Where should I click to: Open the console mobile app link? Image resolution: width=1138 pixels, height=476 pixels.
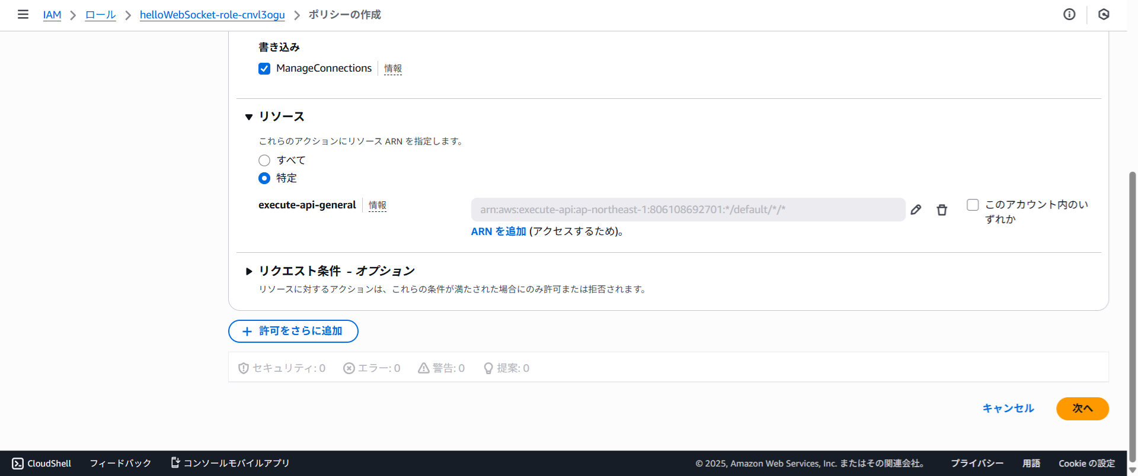pos(230,463)
